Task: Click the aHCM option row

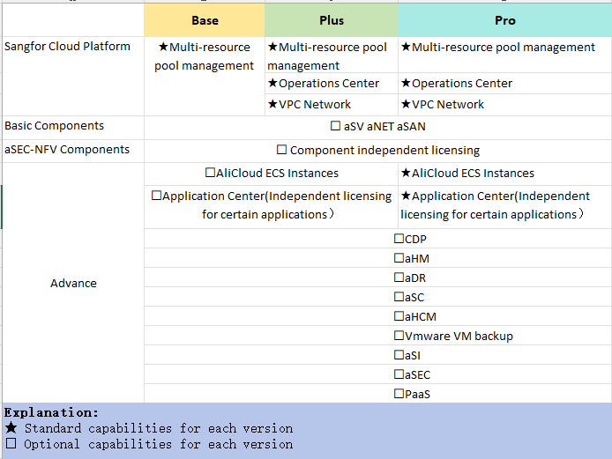Action: [377, 316]
